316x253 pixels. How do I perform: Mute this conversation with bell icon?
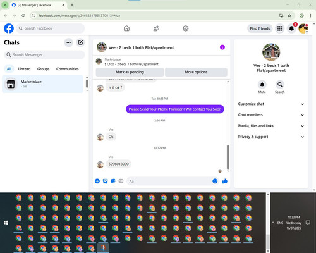click(x=262, y=85)
